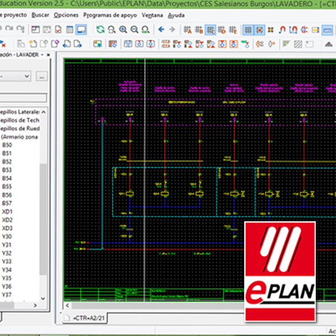Image resolution: width=336 pixels, height=336 pixels.
Task: Click the green zigzag with diamond icon
Action: (x=245, y=44)
